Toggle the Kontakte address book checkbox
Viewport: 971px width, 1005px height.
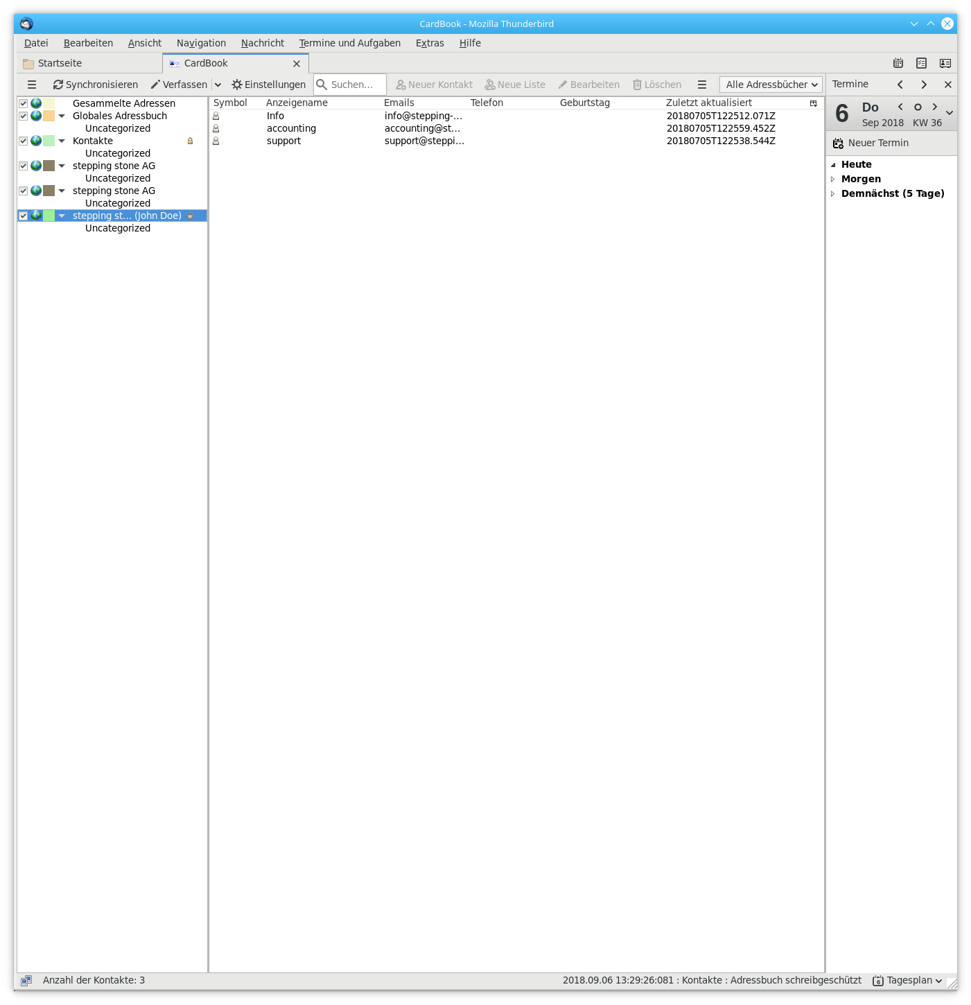pyautogui.click(x=23, y=141)
